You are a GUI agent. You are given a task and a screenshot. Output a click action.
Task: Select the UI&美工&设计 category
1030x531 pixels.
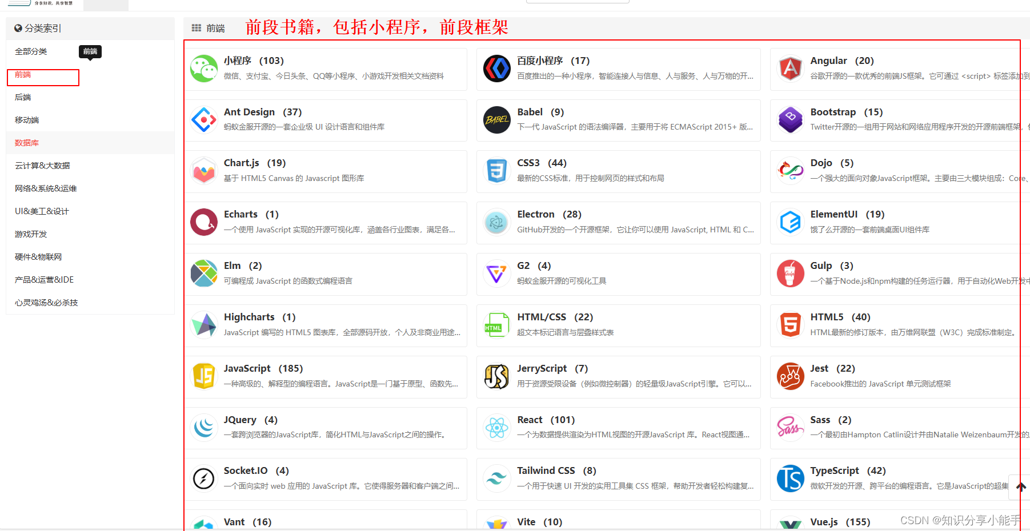tap(42, 211)
